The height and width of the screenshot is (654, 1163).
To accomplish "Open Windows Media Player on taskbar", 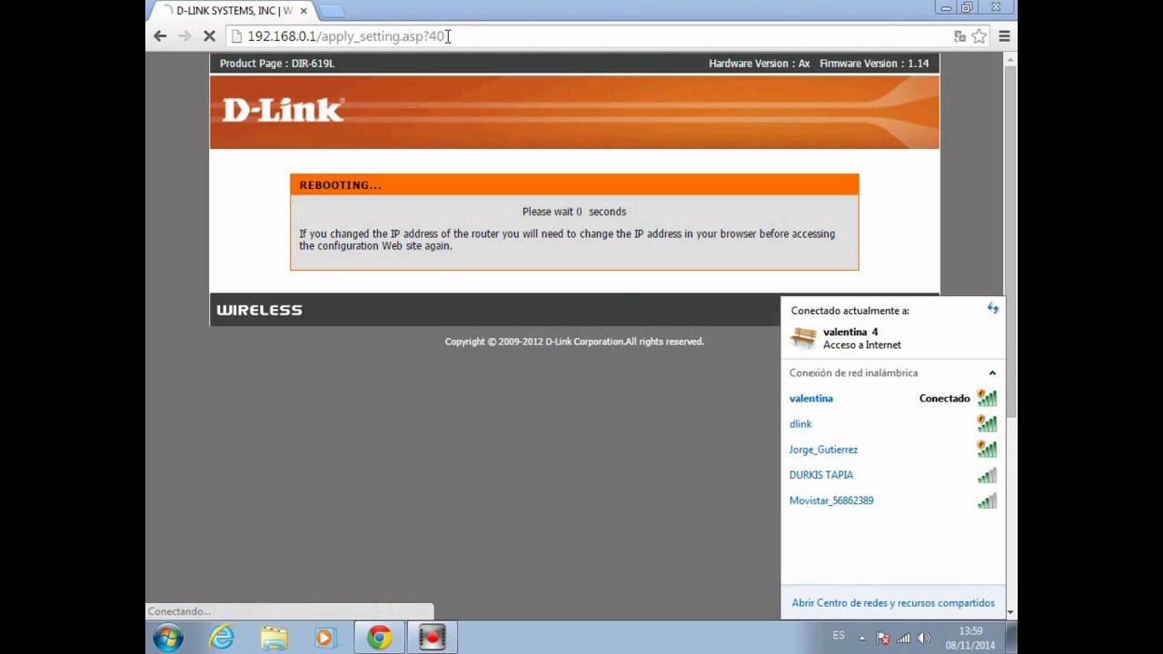I will [x=325, y=638].
